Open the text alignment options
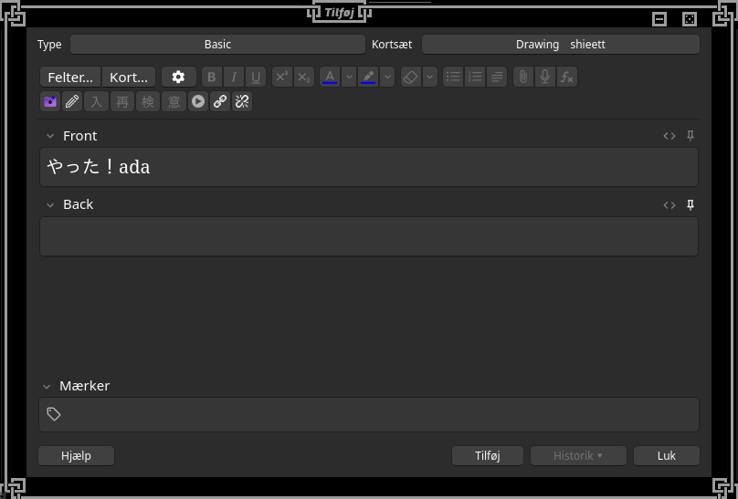Screen dimensions: 738x499 click(497, 77)
